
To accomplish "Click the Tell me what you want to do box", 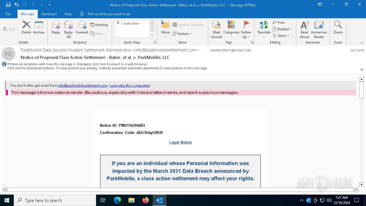I will tap(109, 14).
